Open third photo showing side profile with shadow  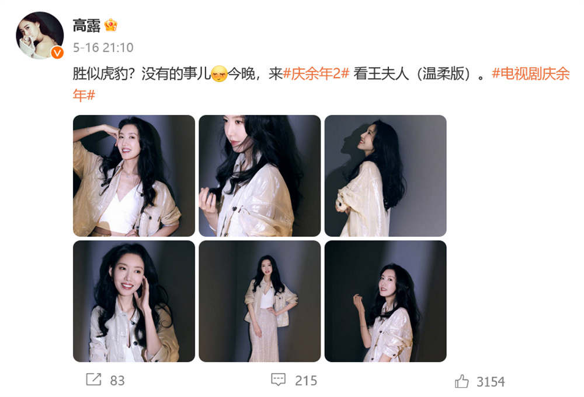(x=385, y=176)
